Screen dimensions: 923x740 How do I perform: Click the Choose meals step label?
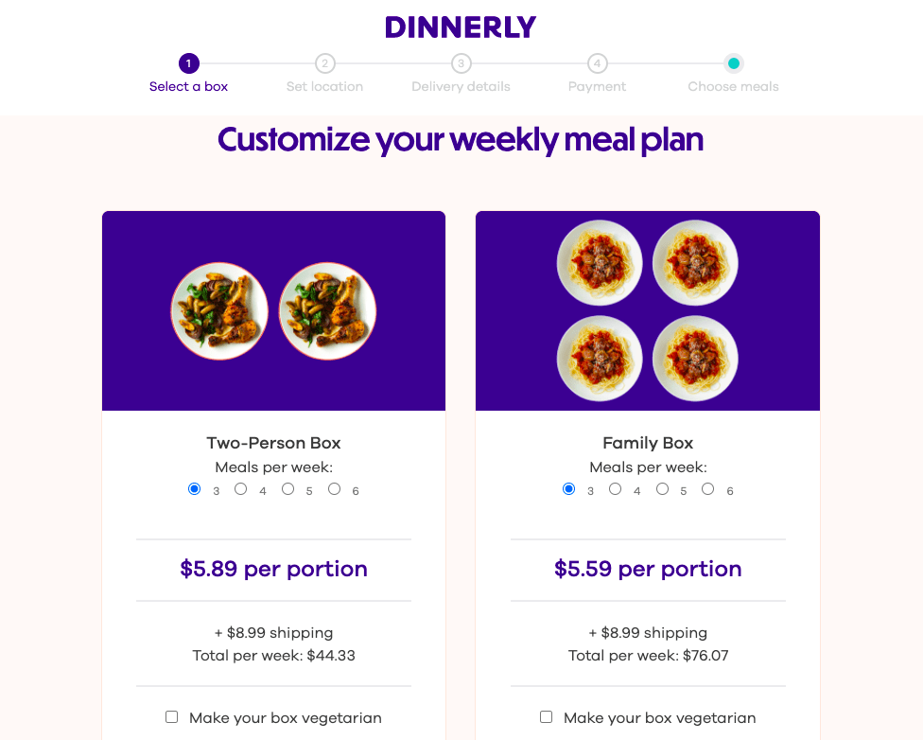pyautogui.click(x=734, y=86)
